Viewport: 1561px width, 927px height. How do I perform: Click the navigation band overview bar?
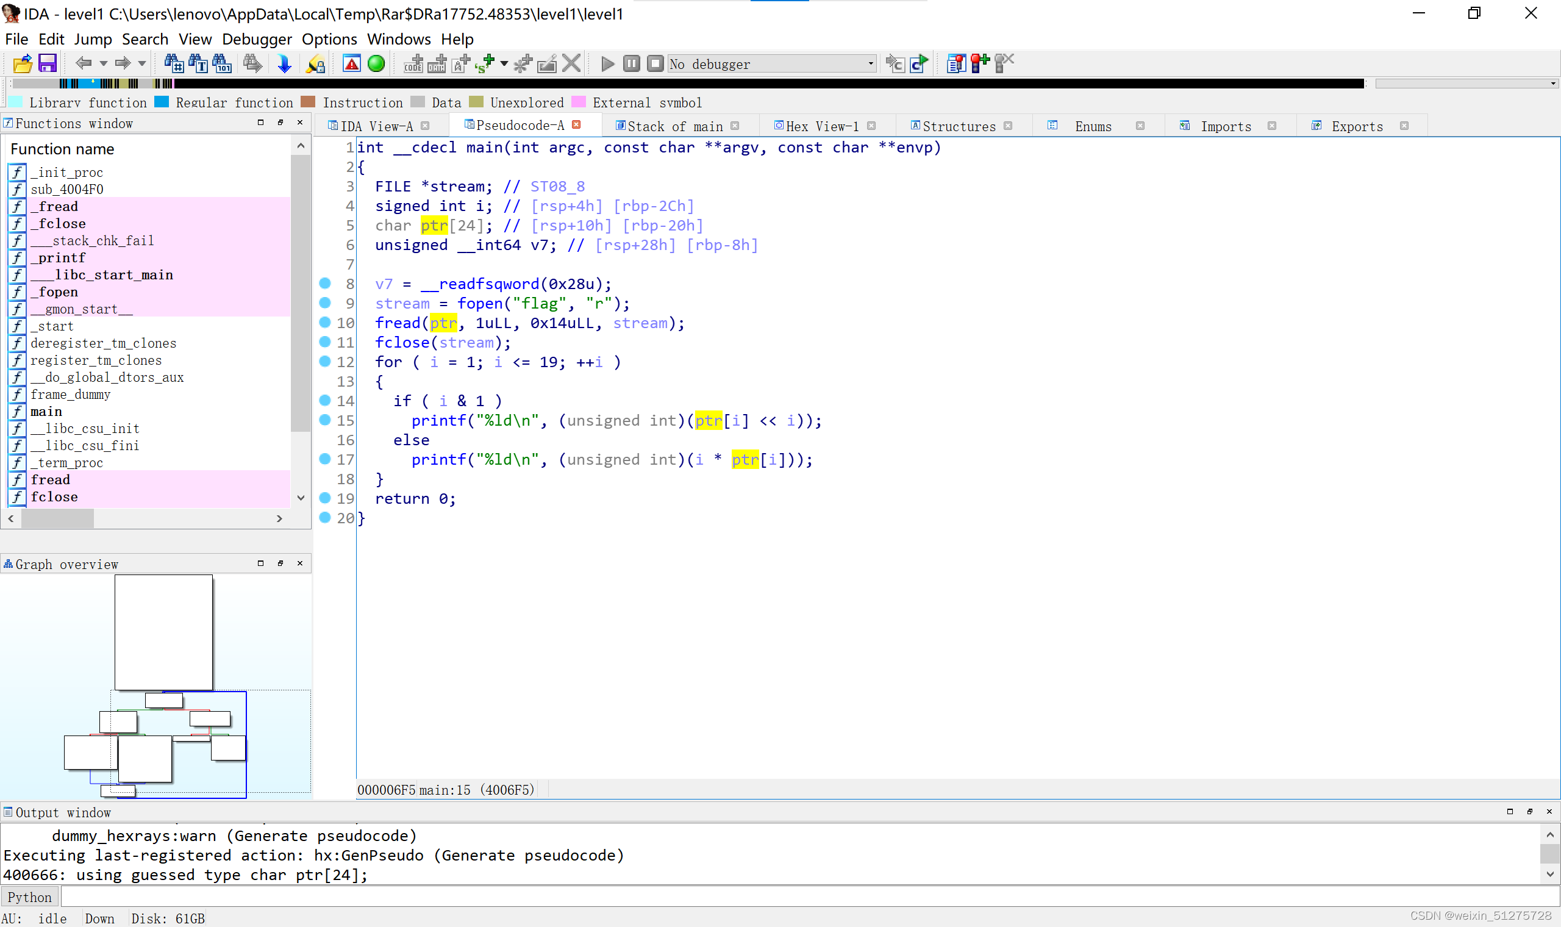tap(687, 83)
